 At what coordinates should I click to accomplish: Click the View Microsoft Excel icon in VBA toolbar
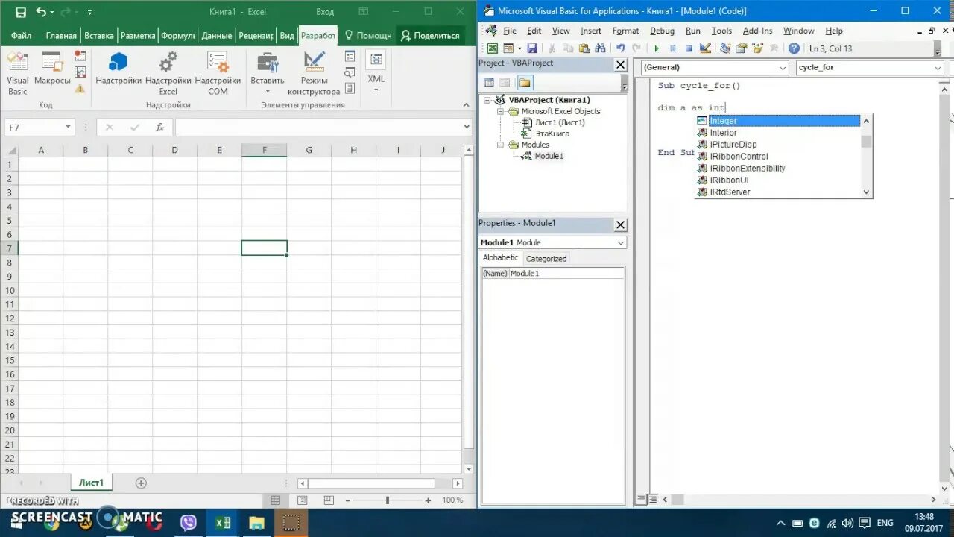pos(493,48)
